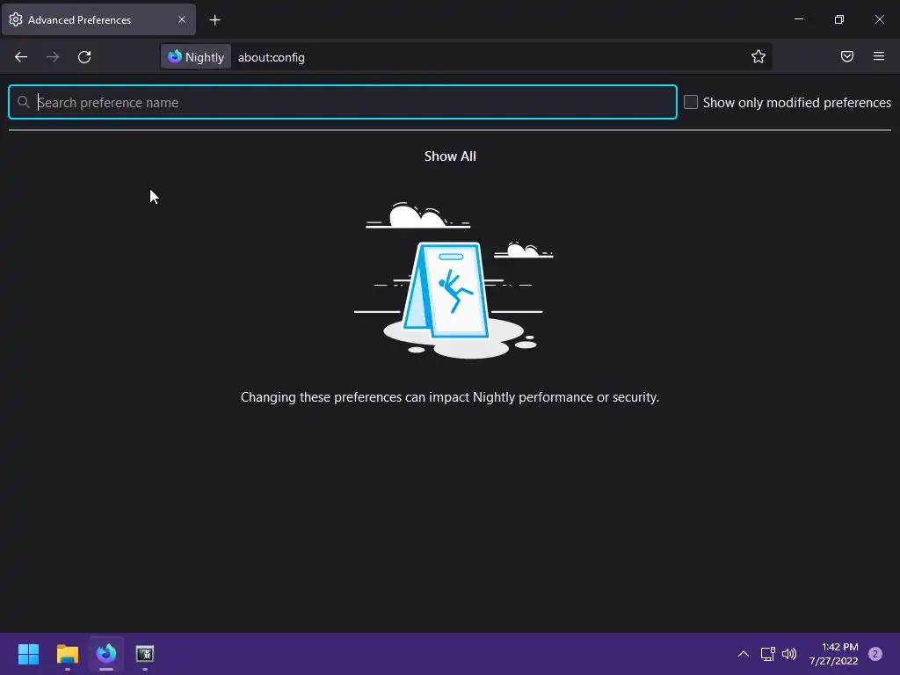Close the Nightly browser window
The width and height of the screenshot is (900, 675).
tap(879, 19)
